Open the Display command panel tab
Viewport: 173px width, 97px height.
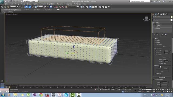(164, 14)
